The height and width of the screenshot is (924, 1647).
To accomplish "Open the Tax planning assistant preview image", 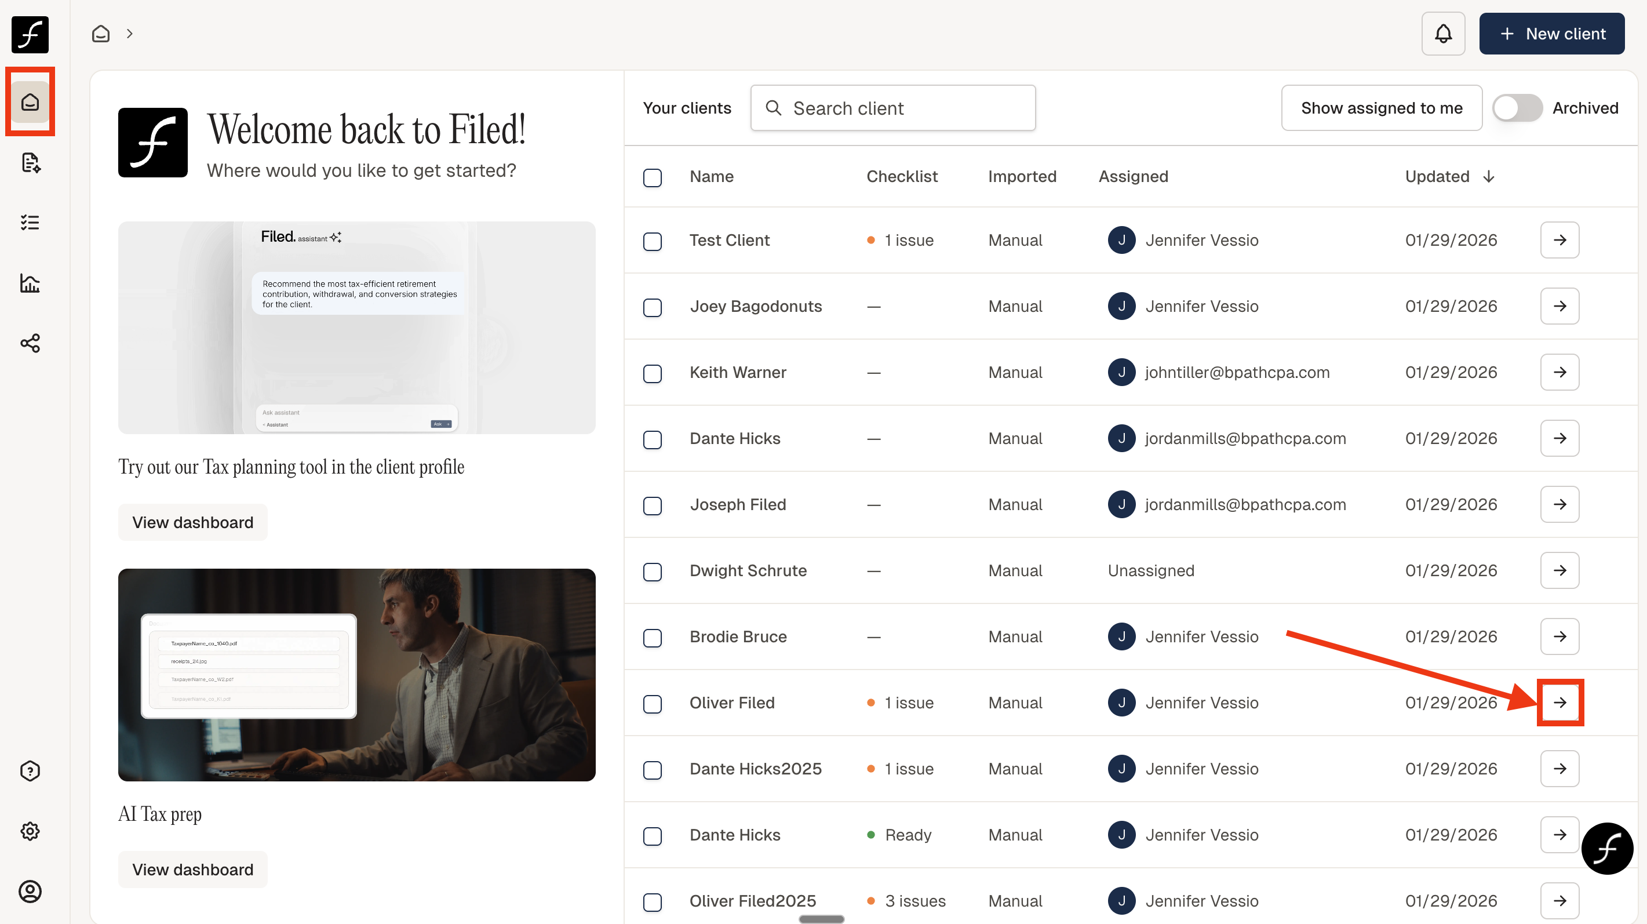I will click(x=357, y=328).
